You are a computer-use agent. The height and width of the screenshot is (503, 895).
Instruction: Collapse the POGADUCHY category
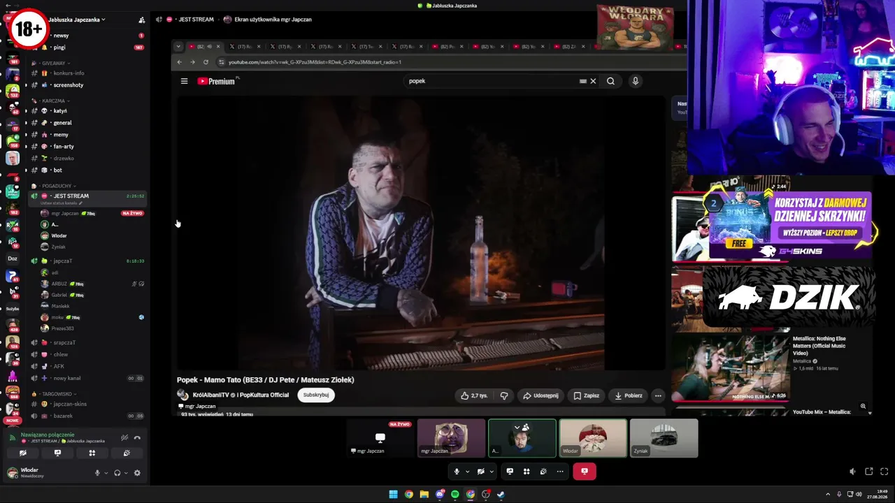(55, 187)
